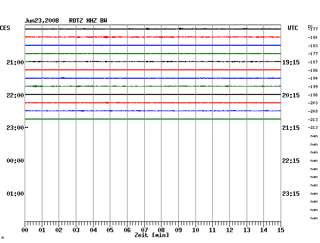Select the DC offset value -187
Viewport: 320px width, 243px height.
click(x=313, y=62)
